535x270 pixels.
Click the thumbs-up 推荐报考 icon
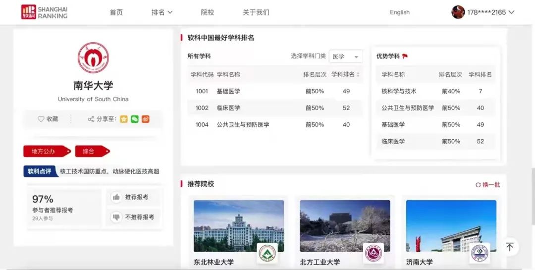pos(116,197)
